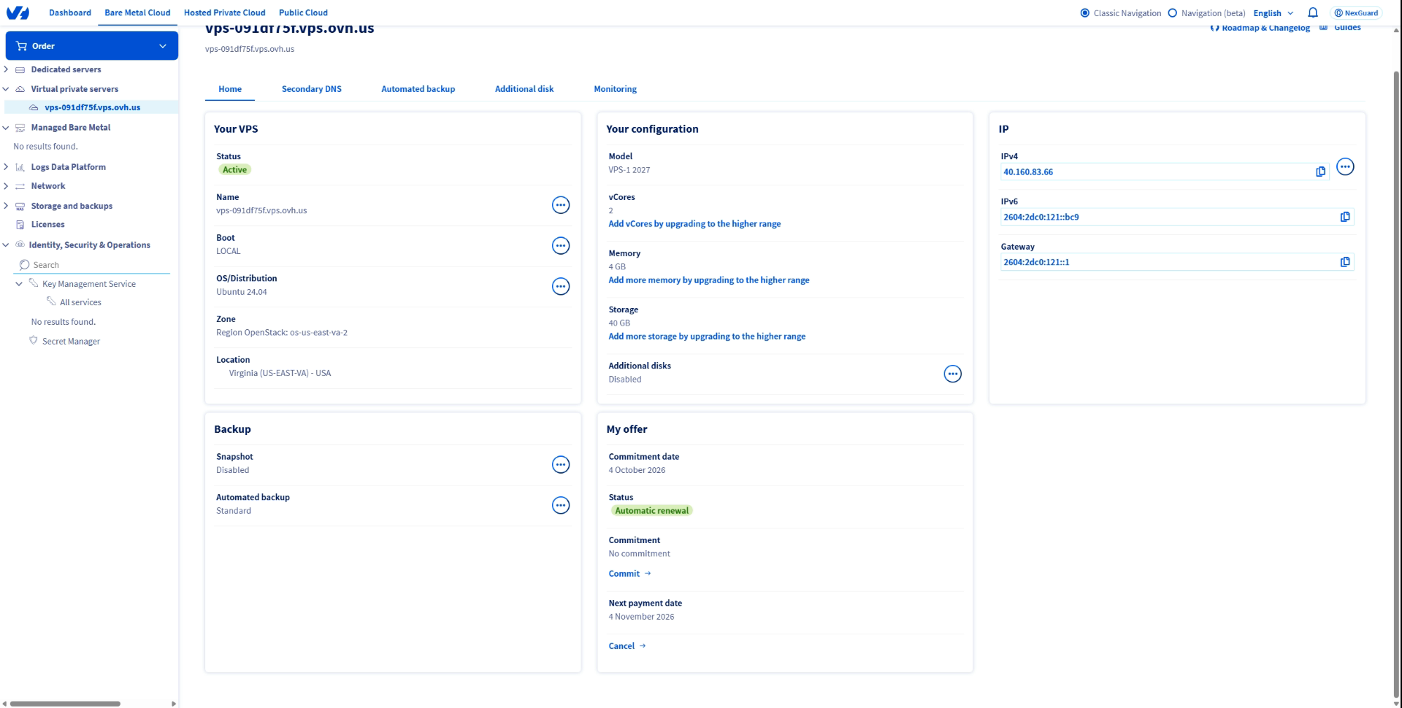This screenshot has height=708, width=1402.
Task: Click the Licenses sidebar icon
Action: click(x=20, y=225)
